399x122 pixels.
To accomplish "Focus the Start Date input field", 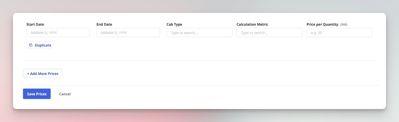I will [58, 33].
